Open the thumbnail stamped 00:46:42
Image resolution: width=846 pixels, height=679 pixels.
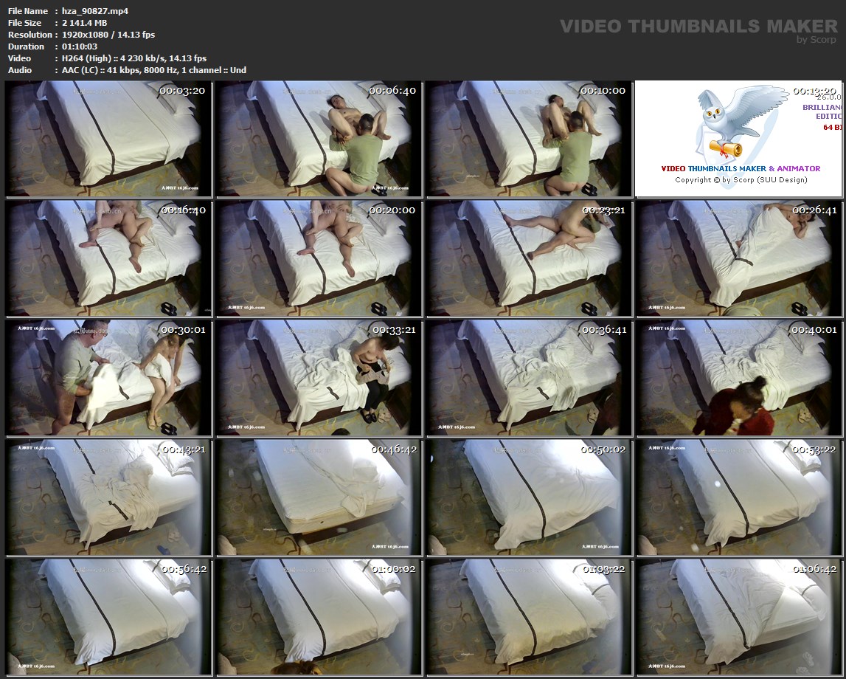pyautogui.click(x=319, y=497)
